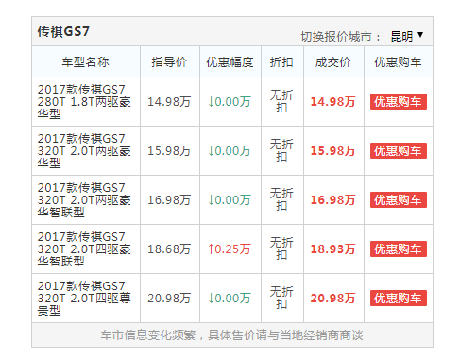
Task: Click 优惠购车 button for 280T 1.8T两驱豪华型
Action: [399, 101]
